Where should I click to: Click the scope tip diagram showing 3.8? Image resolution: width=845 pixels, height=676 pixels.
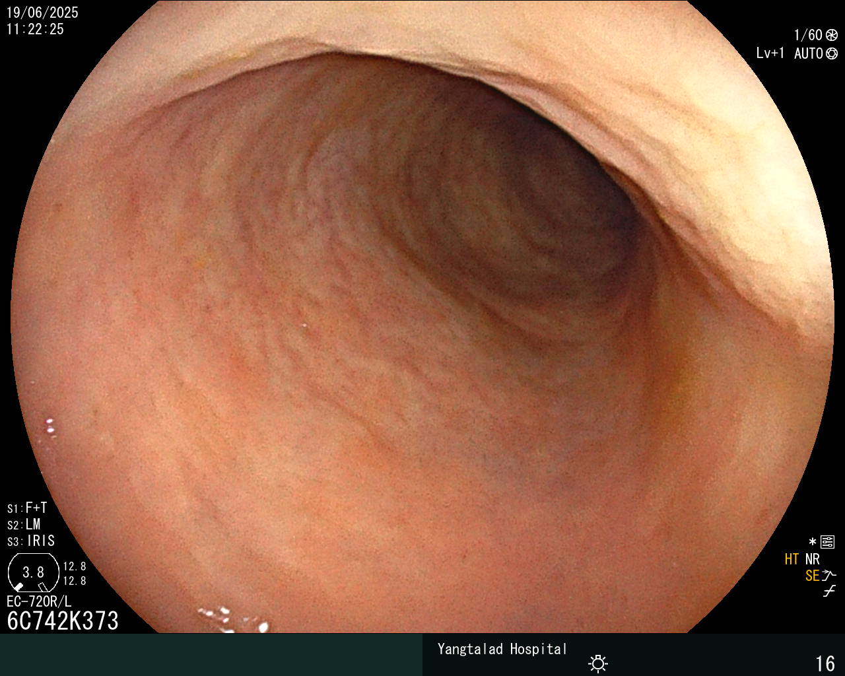coord(34,572)
